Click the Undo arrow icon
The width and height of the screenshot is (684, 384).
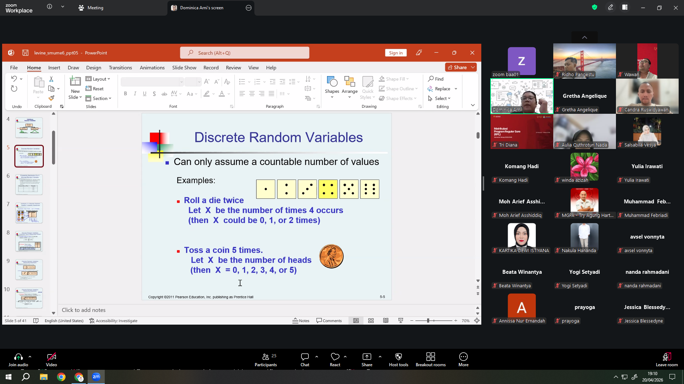coord(14,79)
